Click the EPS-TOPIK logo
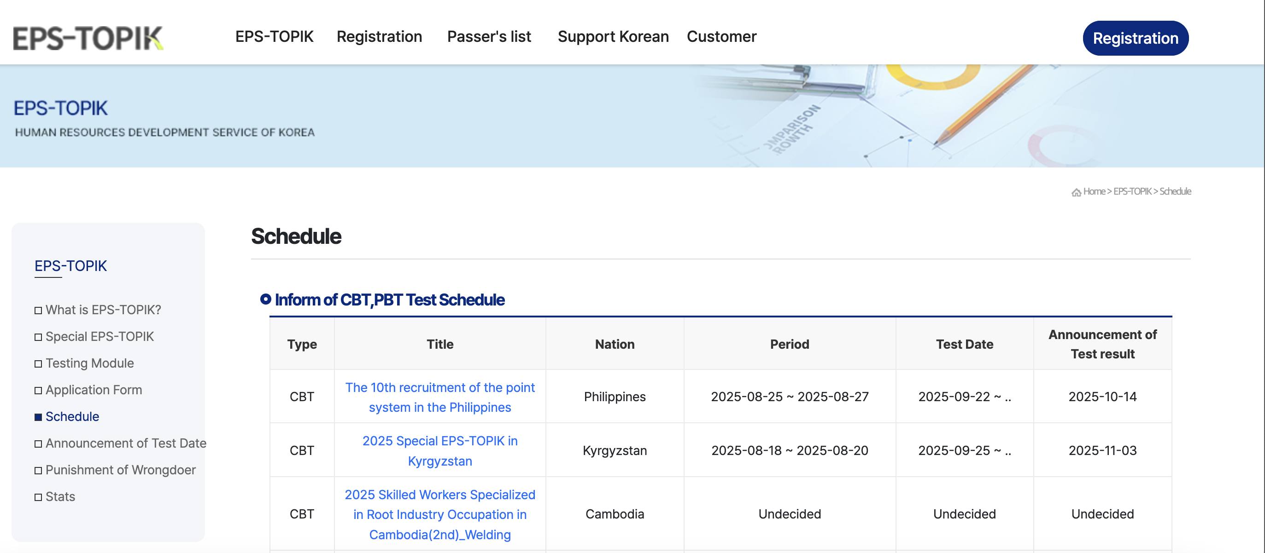 (x=88, y=38)
